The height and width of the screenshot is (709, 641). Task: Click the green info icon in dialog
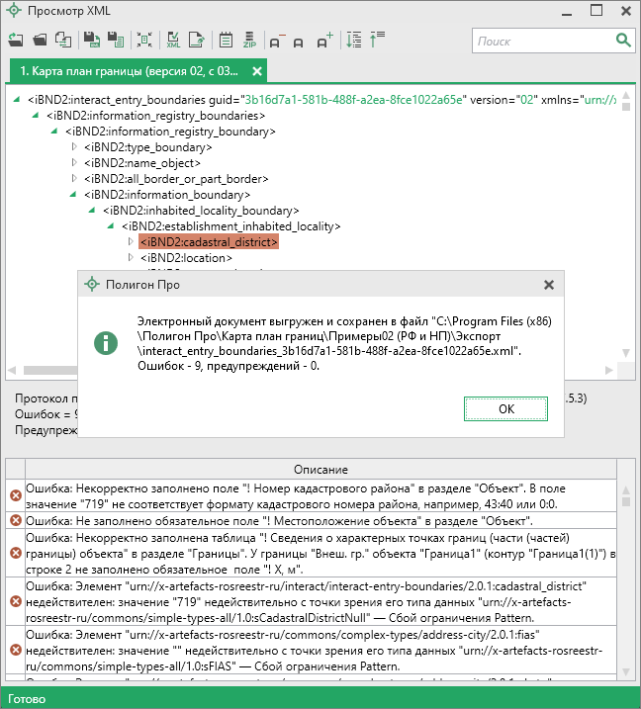105,342
